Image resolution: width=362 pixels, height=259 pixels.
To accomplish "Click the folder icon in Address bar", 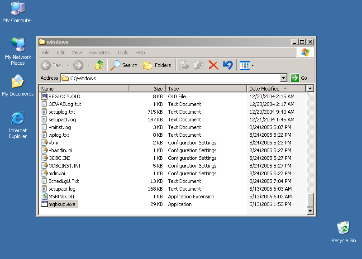I will coord(65,78).
